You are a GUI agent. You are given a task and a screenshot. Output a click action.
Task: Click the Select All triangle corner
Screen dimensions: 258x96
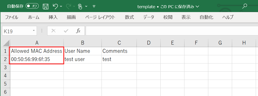click(x=6, y=43)
